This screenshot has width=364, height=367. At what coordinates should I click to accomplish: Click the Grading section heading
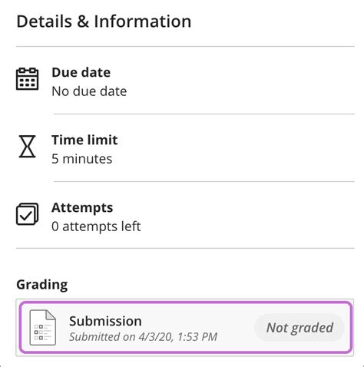click(42, 285)
